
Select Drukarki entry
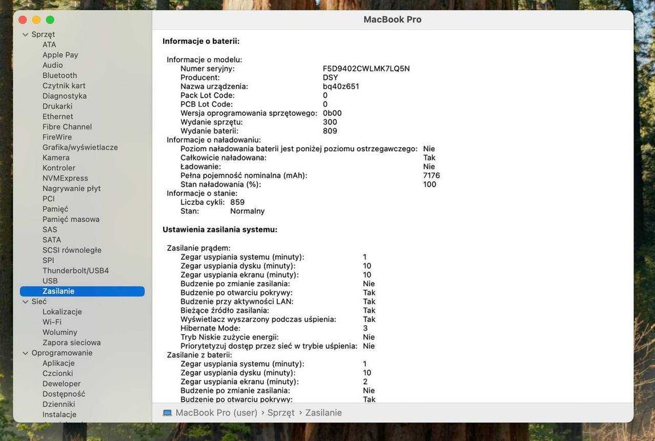[x=57, y=107]
